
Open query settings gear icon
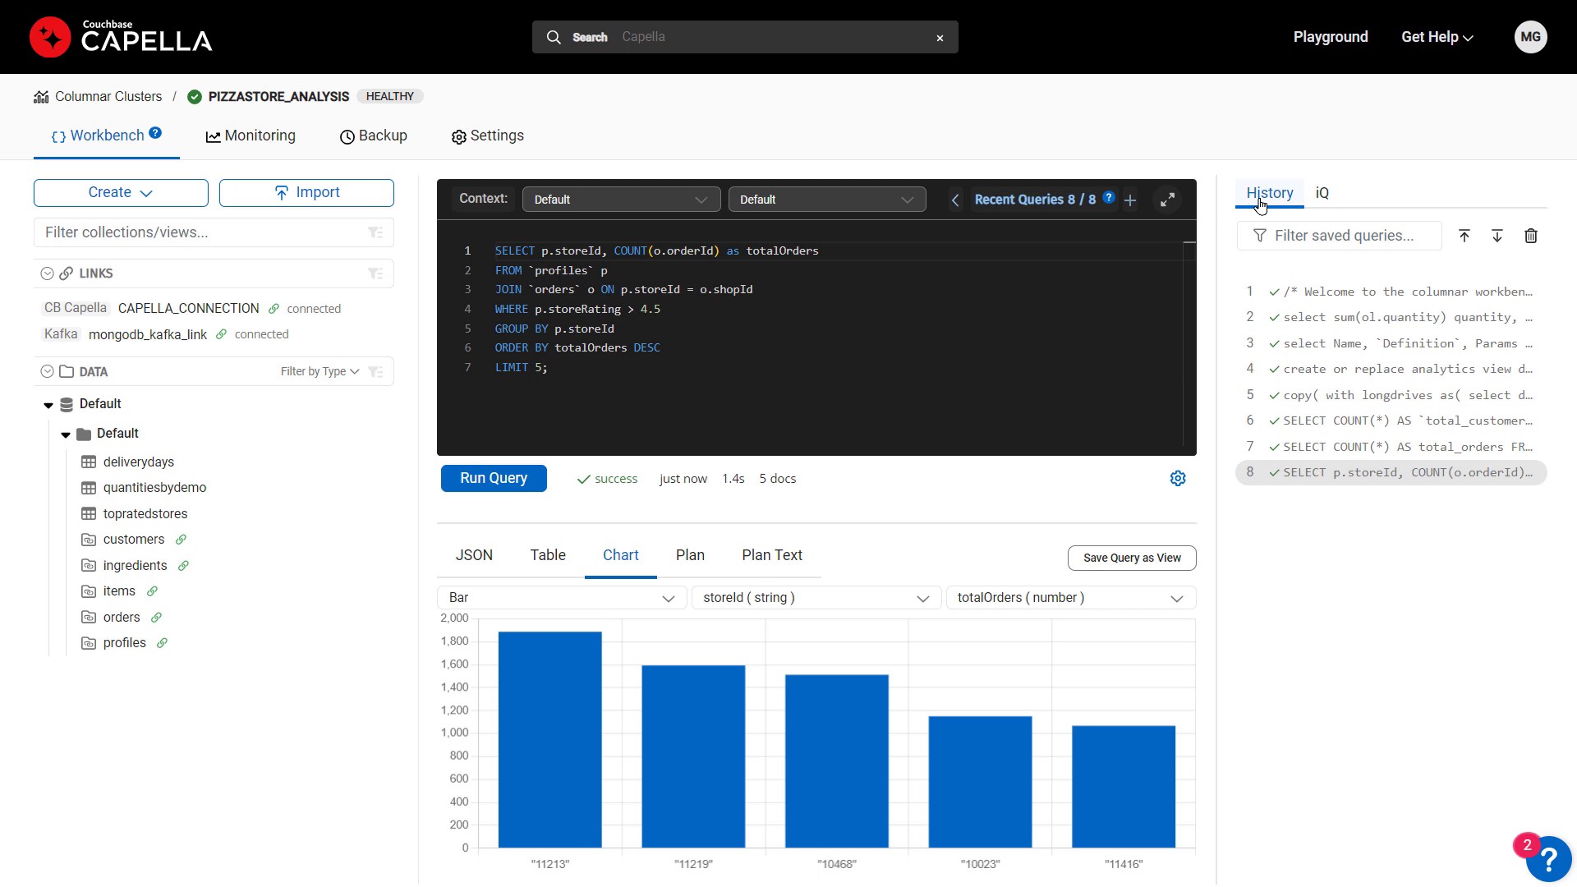(1178, 478)
